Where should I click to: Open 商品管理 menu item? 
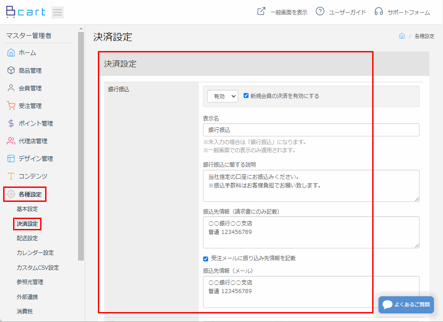pos(30,70)
